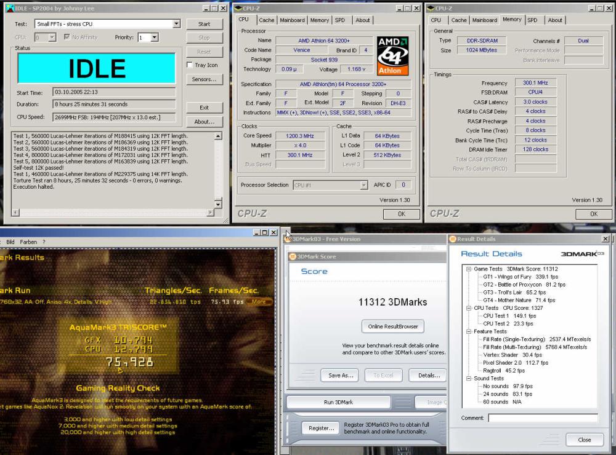Image resolution: width=616 pixels, height=455 pixels.
Task: Click the Sensors... button
Action: pos(205,79)
